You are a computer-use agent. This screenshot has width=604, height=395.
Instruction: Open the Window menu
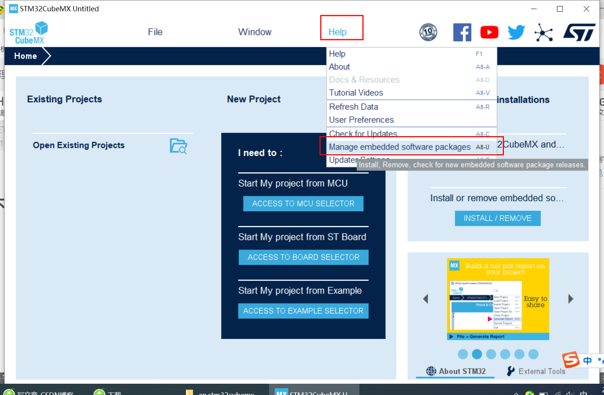(x=255, y=32)
